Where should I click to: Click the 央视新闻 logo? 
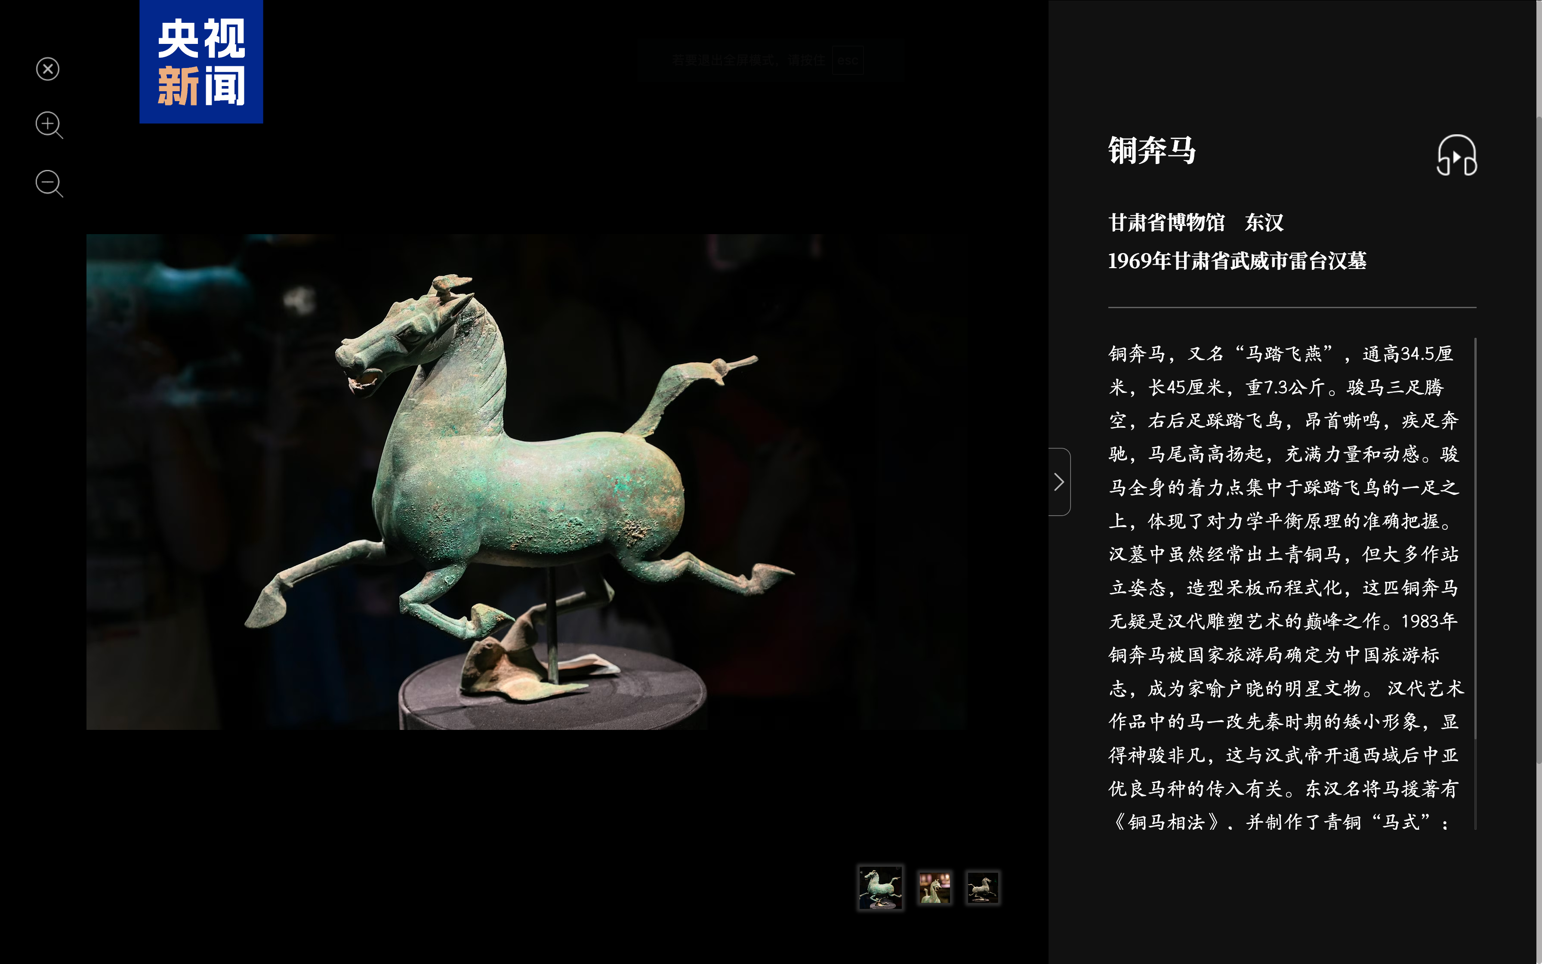click(201, 62)
